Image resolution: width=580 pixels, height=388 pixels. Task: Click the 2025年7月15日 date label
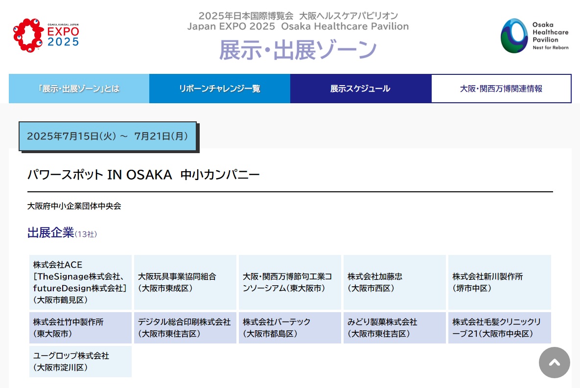click(107, 136)
